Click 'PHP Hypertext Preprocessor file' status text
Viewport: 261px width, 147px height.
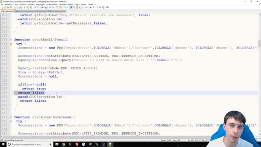pos(12,140)
